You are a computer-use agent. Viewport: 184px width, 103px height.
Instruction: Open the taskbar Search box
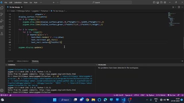point(65,100)
